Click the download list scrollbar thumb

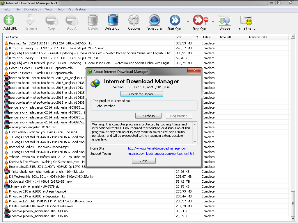[x=293, y=204]
